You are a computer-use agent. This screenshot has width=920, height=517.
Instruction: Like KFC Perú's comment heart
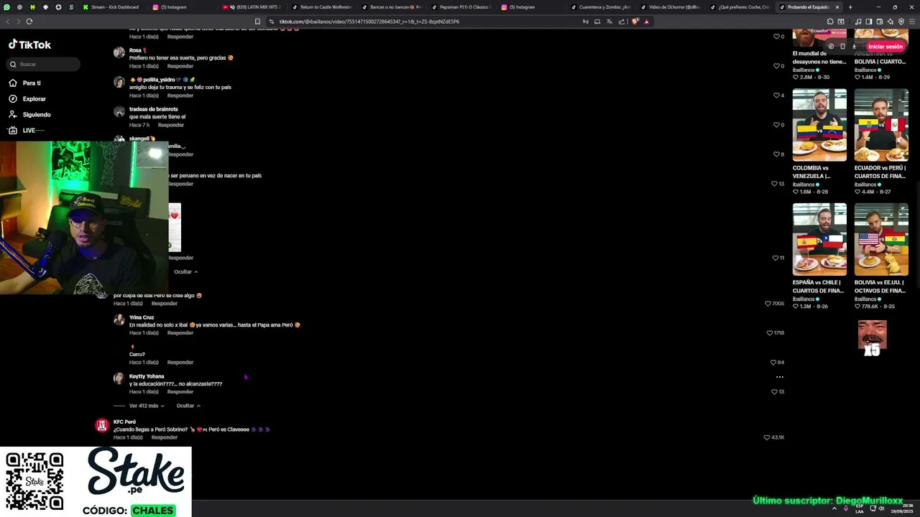click(x=767, y=437)
